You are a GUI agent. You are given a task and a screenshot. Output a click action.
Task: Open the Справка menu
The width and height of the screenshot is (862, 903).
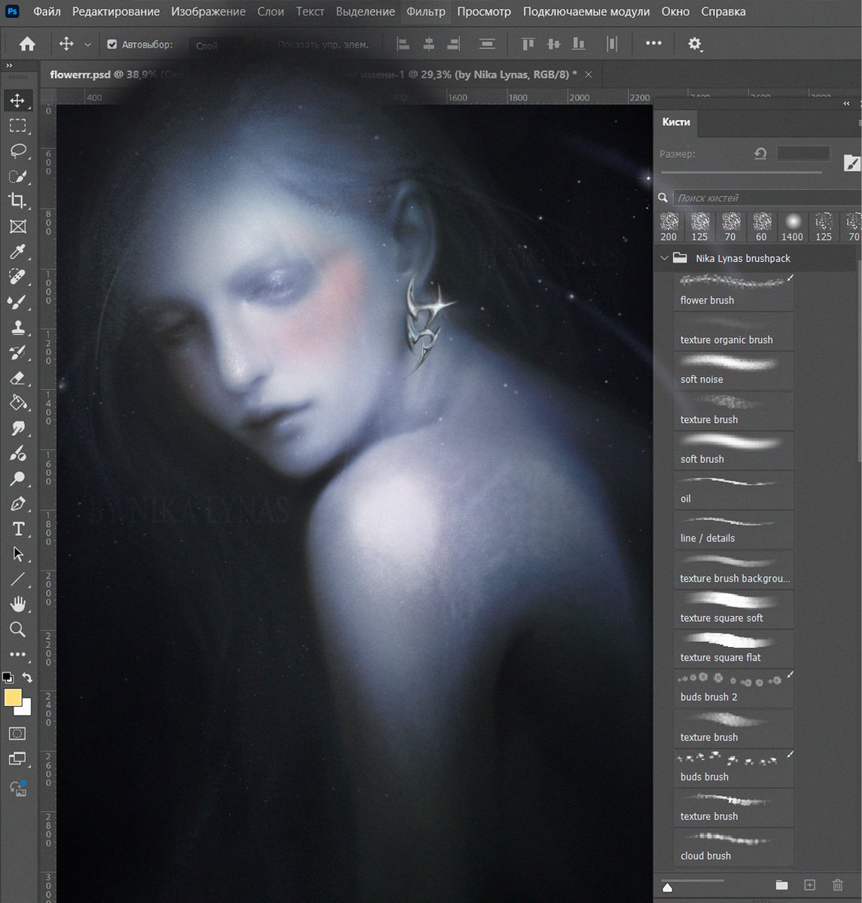(x=723, y=11)
